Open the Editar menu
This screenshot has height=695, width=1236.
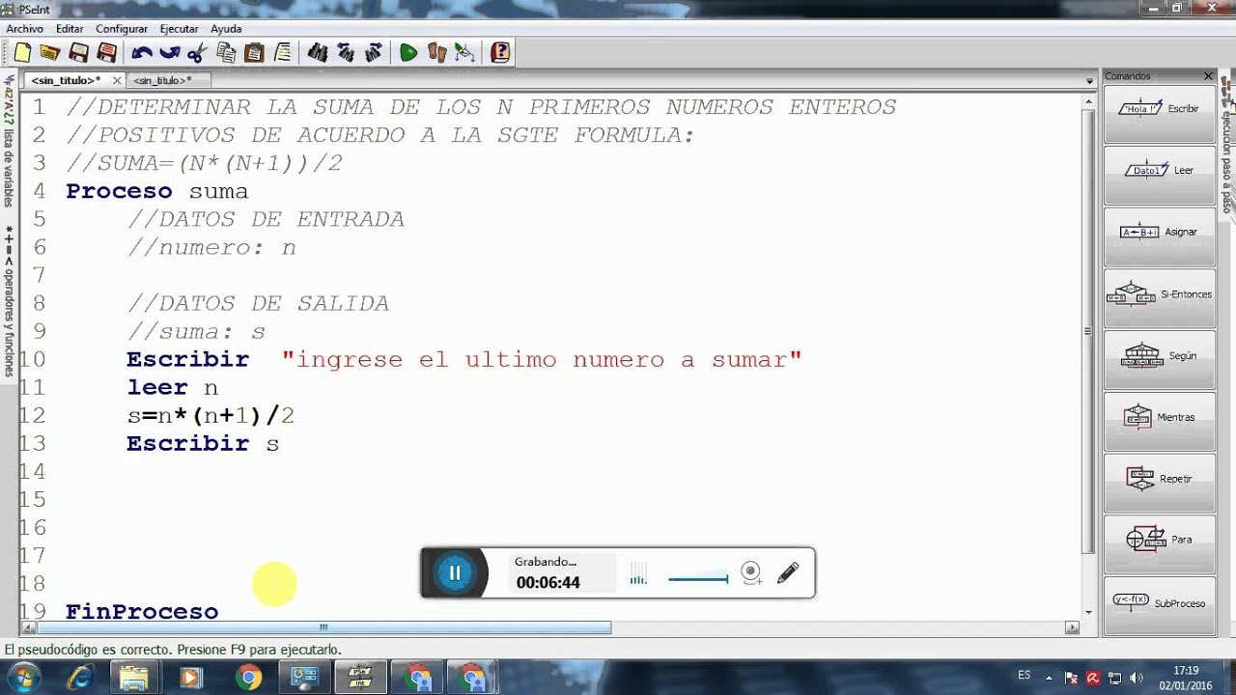70,29
